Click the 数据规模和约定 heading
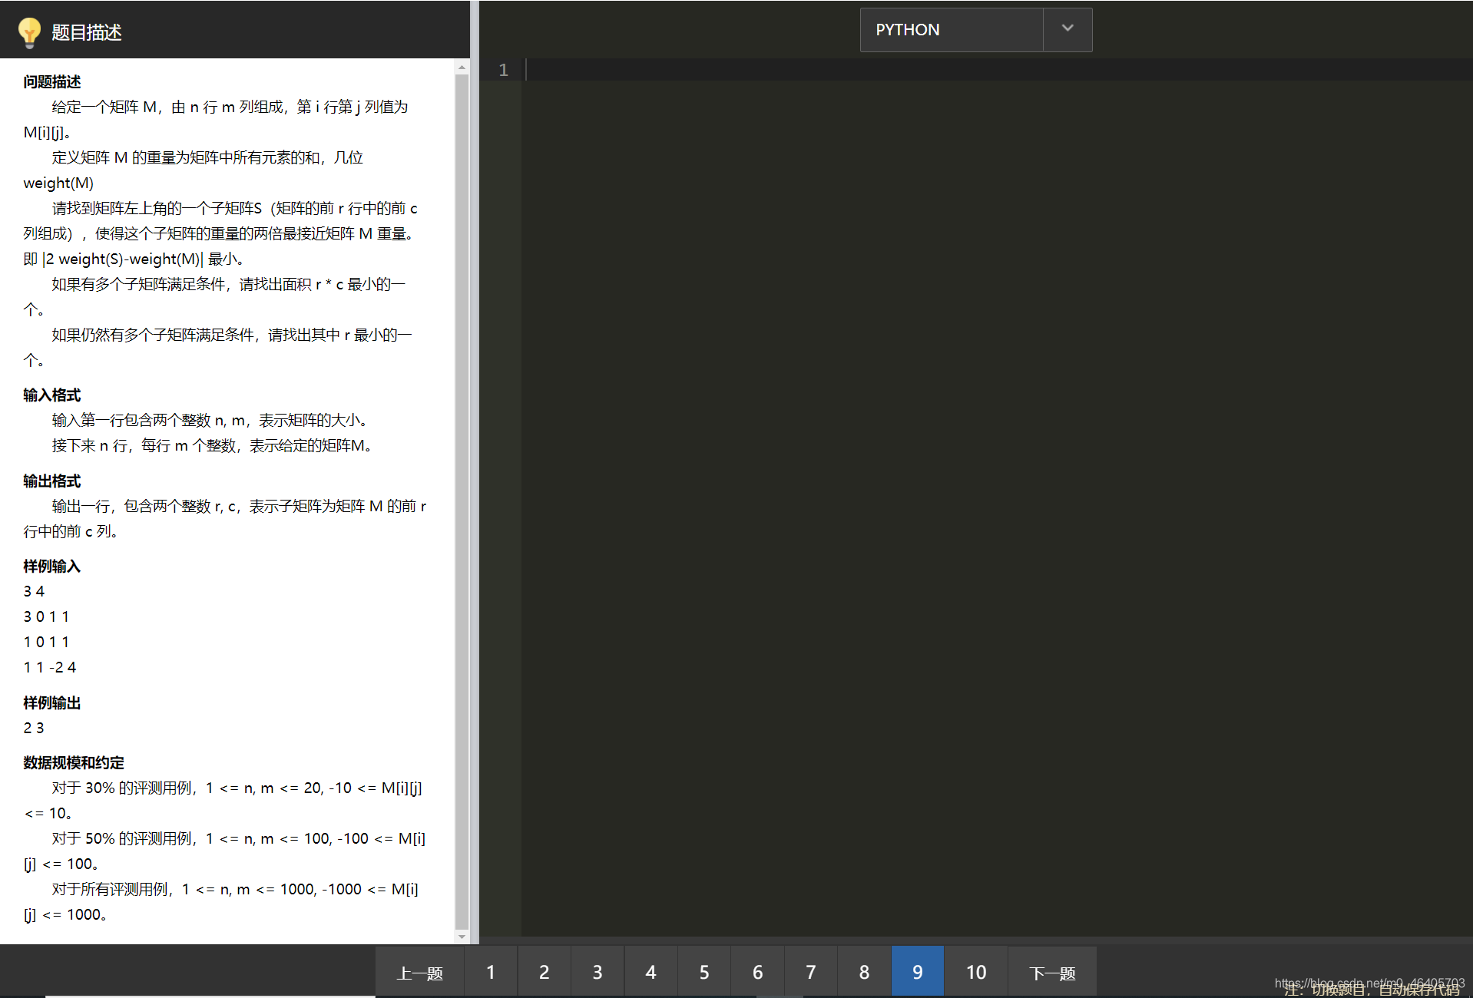1473x998 pixels. (74, 762)
